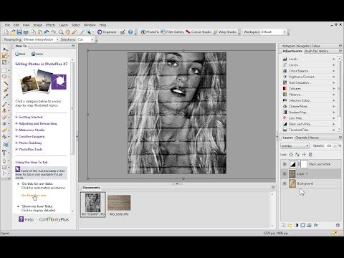The image size is (344, 258).
Task: Click the New document icon
Action: [x=6, y=32]
